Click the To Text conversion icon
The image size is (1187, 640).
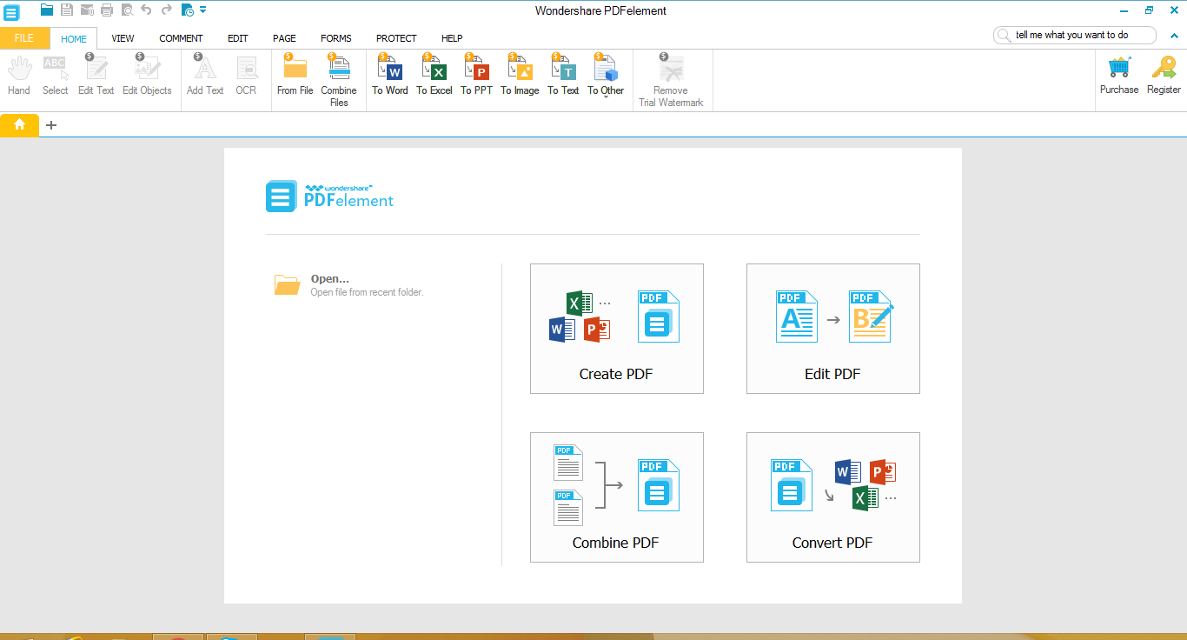click(563, 70)
